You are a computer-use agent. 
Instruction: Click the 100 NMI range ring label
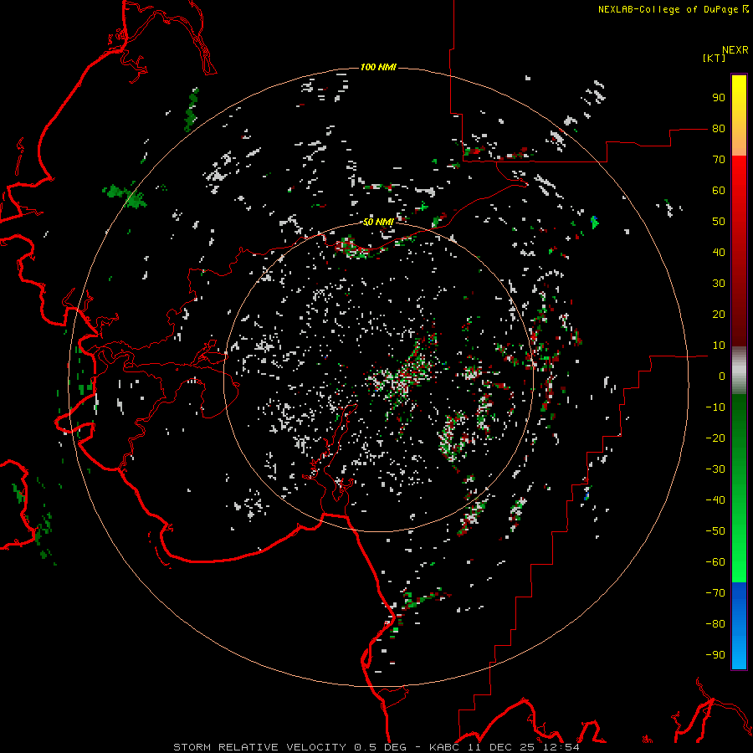click(x=378, y=67)
